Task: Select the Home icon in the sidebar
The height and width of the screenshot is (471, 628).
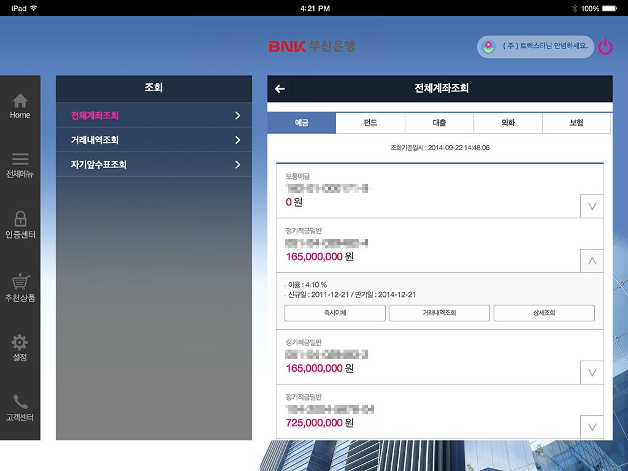Action: click(20, 105)
